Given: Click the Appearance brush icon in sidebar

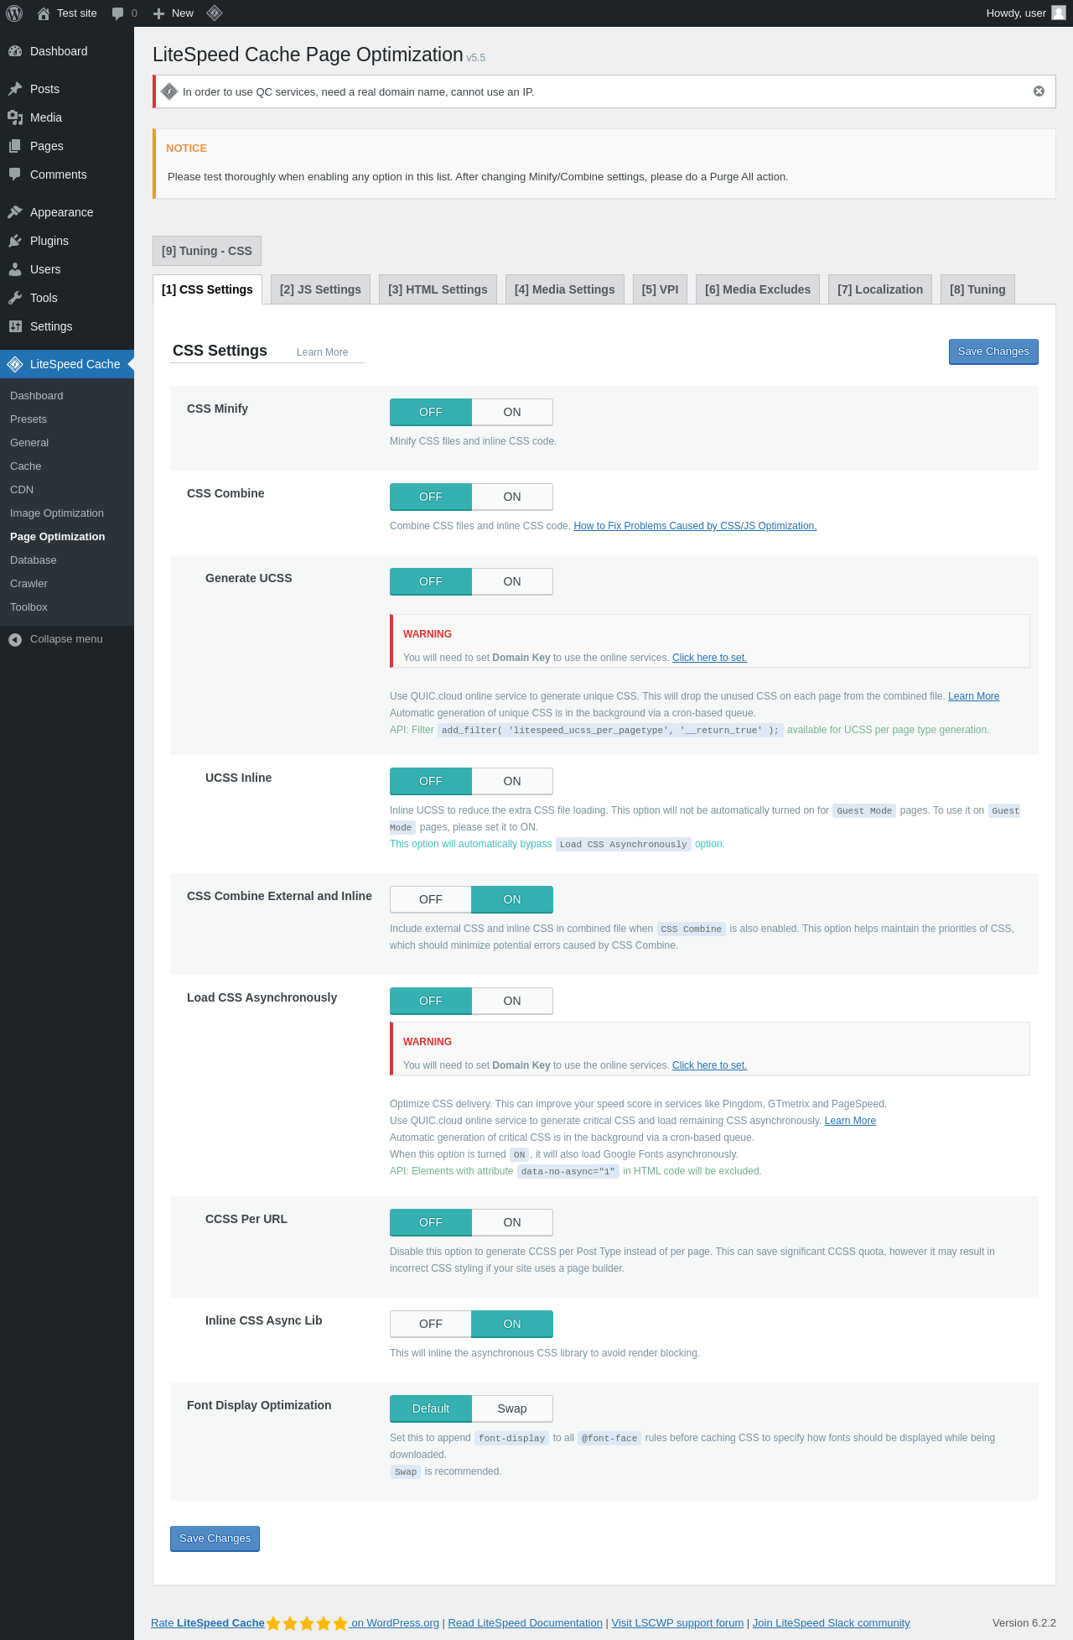Looking at the screenshot, I should [15, 212].
